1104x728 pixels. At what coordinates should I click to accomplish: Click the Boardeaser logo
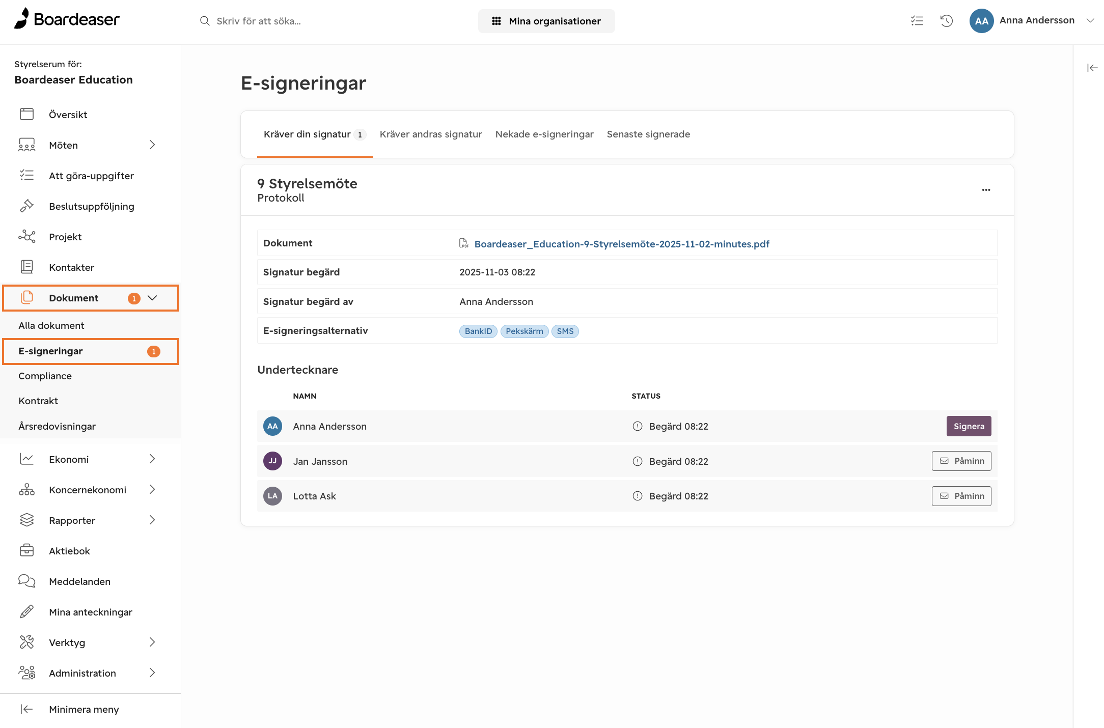(x=67, y=19)
